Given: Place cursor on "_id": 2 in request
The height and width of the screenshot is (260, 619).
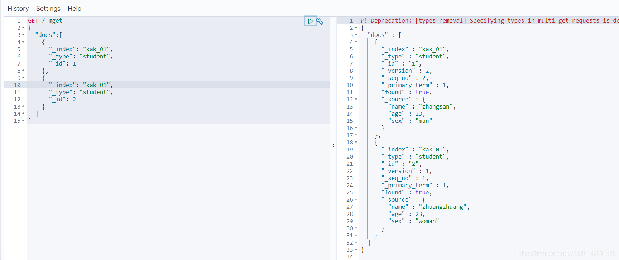Looking at the screenshot, I should point(62,100).
